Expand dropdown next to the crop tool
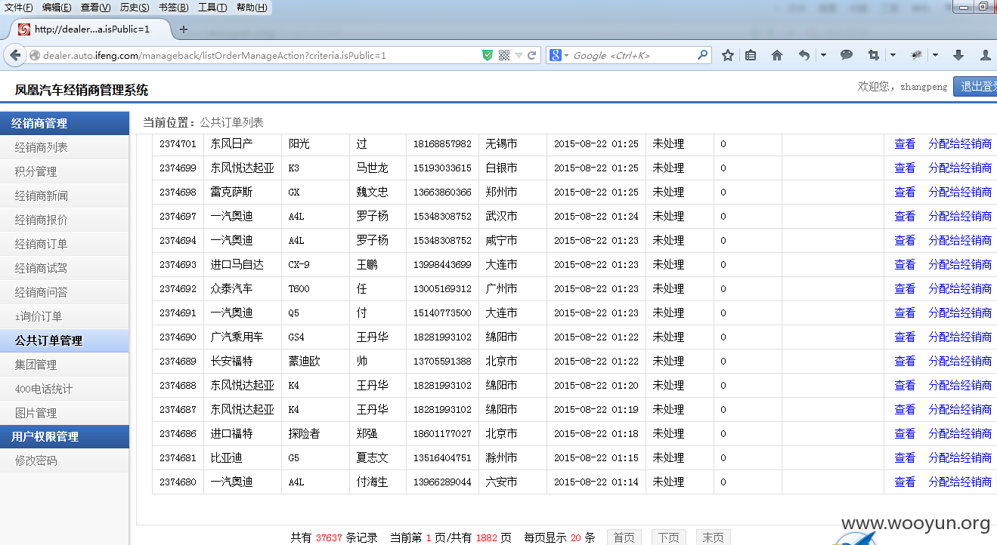 point(893,55)
